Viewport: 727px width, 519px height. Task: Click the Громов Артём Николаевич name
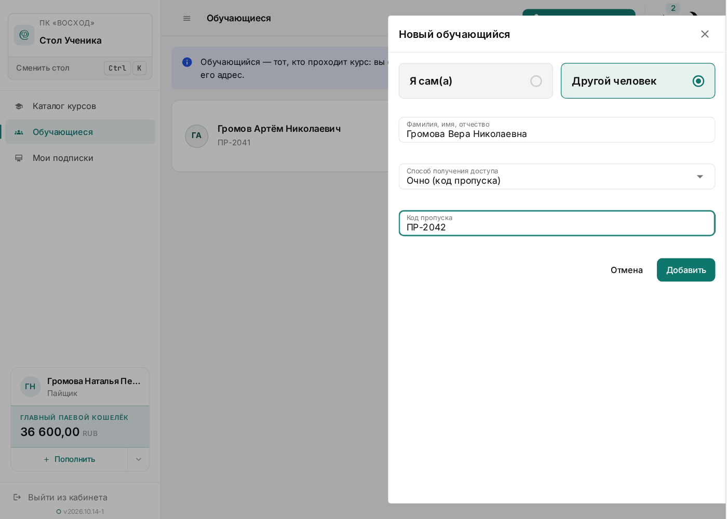coord(279,129)
